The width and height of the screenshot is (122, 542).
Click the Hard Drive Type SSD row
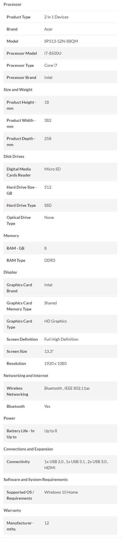tap(60, 205)
